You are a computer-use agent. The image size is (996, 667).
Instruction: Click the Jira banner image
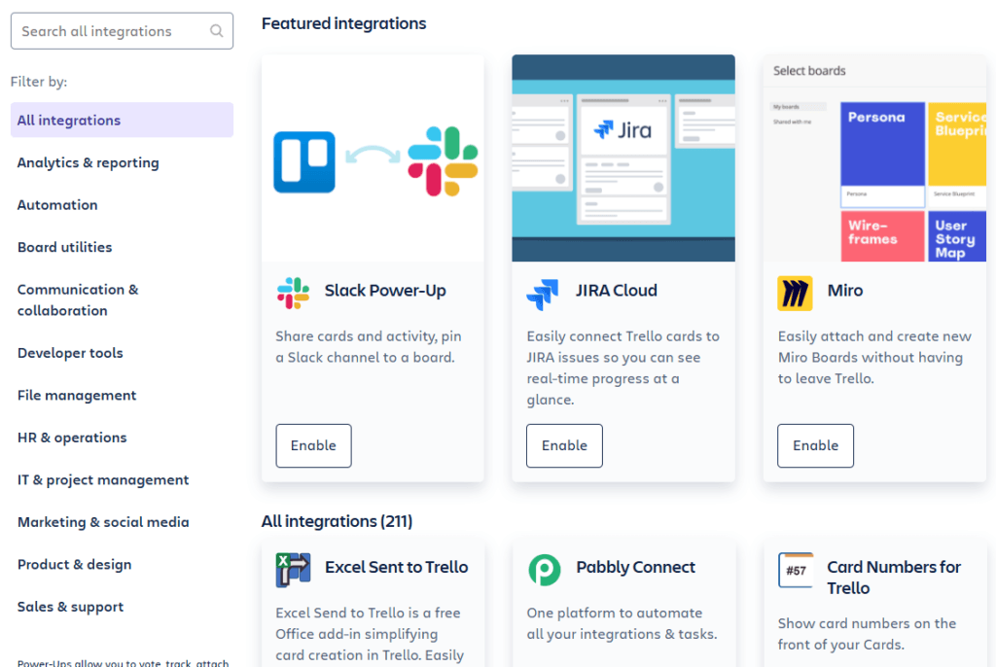(623, 158)
